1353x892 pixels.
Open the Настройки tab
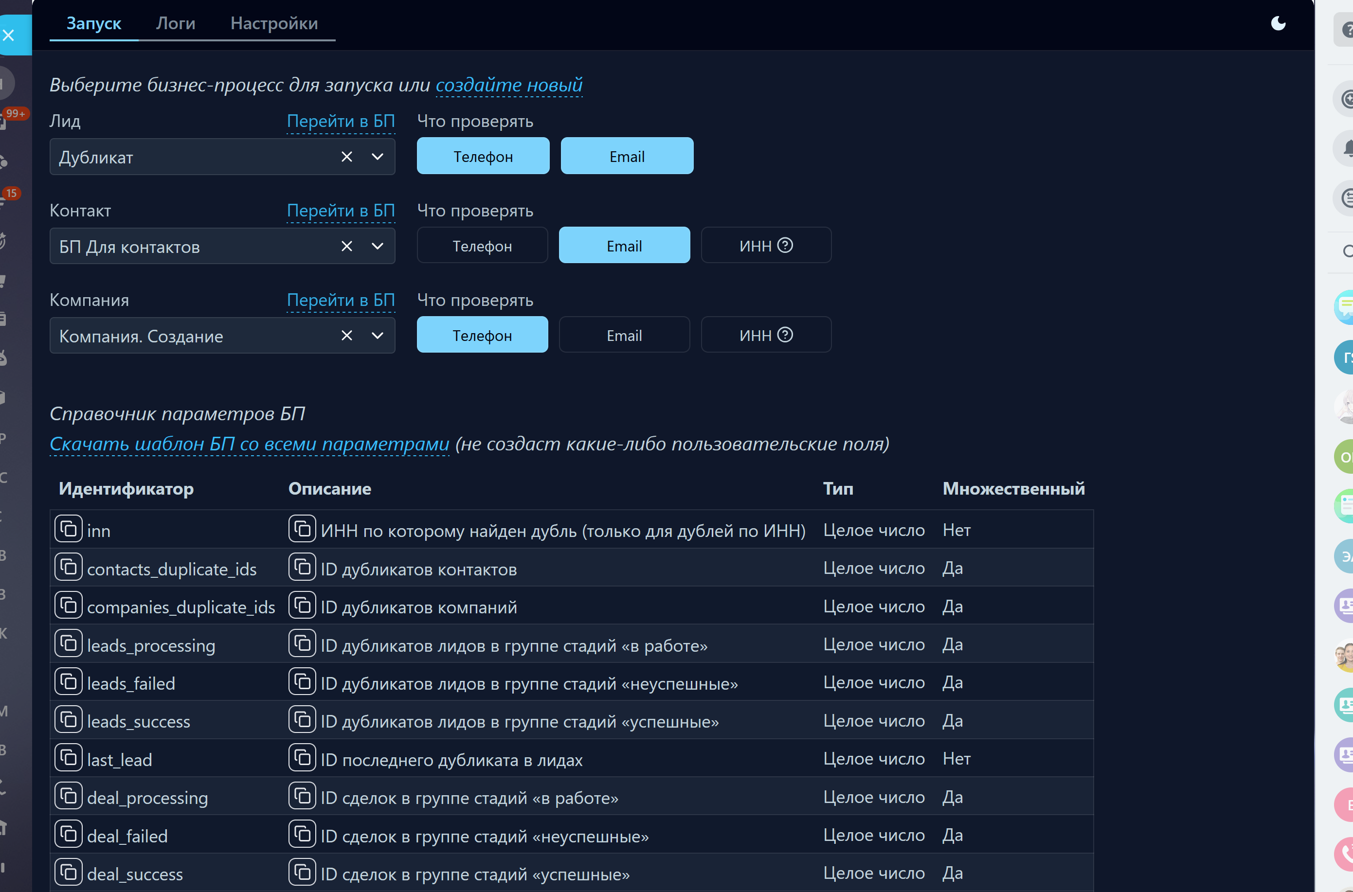[274, 23]
